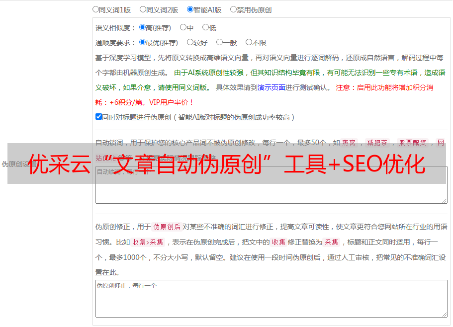Select the 同义词1版 radio option
The height and width of the screenshot is (327, 453).
(x=95, y=9)
